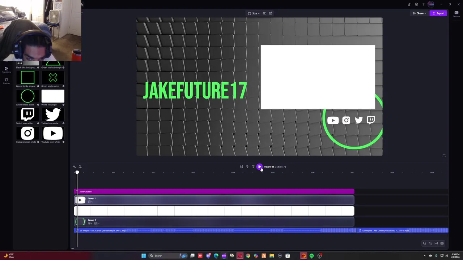Select the white rectangle clip on timeline
463x260 pixels.
pos(214,211)
